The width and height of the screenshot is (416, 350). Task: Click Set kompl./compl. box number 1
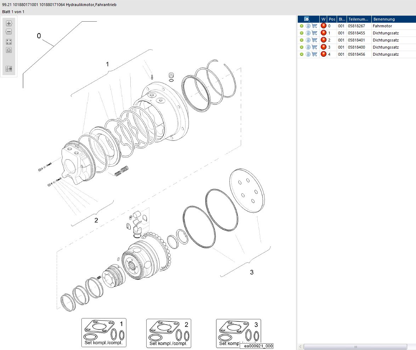coord(104,333)
